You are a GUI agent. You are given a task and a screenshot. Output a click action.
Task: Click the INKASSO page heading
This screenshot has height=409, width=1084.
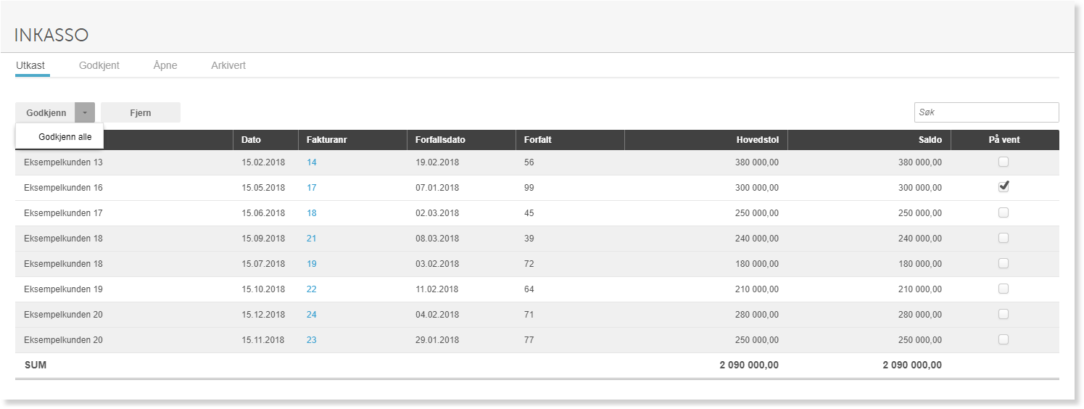[x=51, y=35]
